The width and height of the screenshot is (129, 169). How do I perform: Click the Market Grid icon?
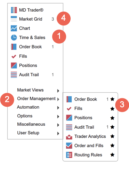click(14, 19)
